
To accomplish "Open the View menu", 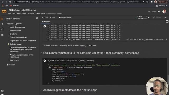I will pyautogui.click(x=19, y=13).
